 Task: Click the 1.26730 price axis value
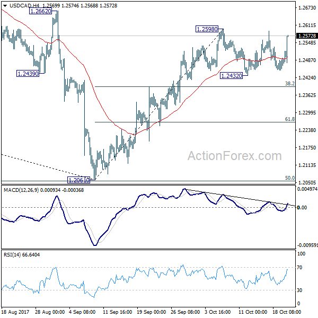tap(307, 8)
